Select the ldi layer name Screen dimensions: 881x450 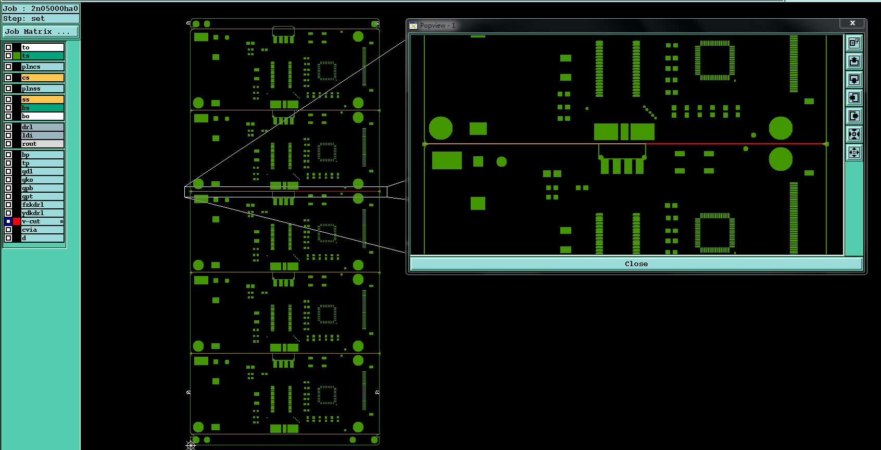click(42, 135)
